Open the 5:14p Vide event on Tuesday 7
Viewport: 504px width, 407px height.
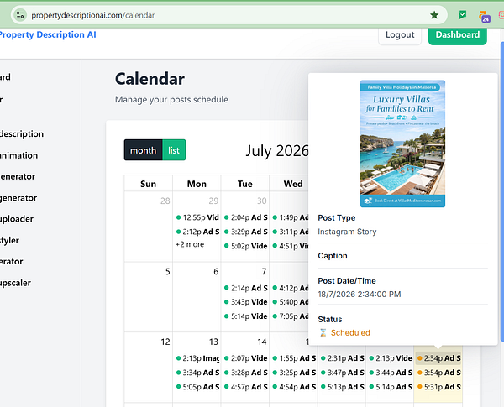pyautogui.click(x=245, y=316)
